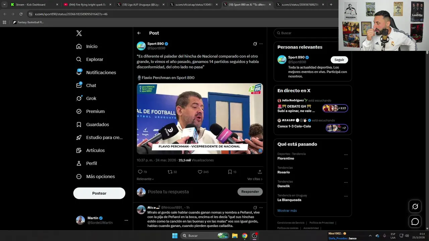Open more options for La Blanqueada
This screenshot has height=241, width=429.
coord(346,196)
